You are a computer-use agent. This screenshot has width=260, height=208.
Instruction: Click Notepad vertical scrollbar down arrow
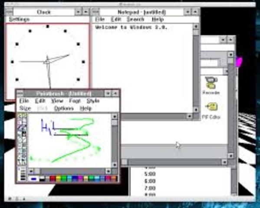[196, 110]
